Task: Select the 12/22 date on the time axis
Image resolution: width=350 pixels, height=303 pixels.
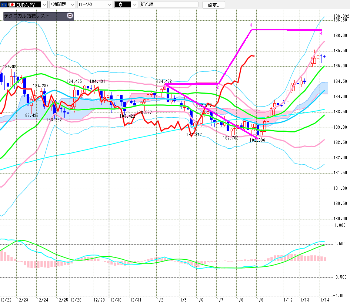Action: pos(6,299)
